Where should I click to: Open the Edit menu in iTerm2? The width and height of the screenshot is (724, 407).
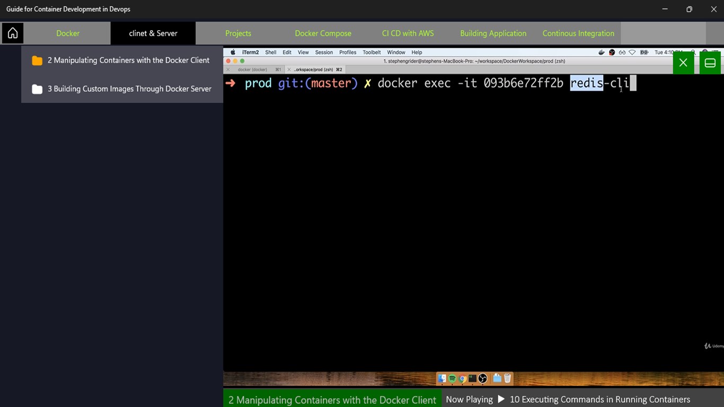287,52
